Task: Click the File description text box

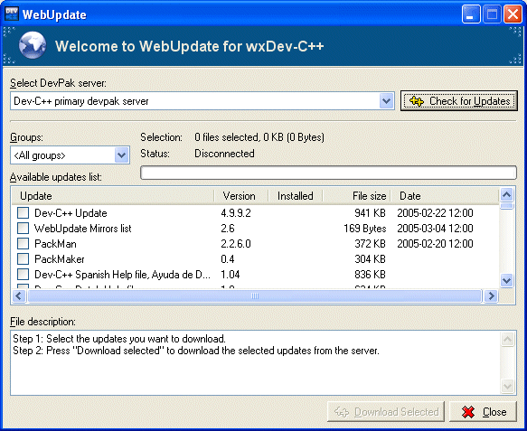Action: (x=256, y=362)
